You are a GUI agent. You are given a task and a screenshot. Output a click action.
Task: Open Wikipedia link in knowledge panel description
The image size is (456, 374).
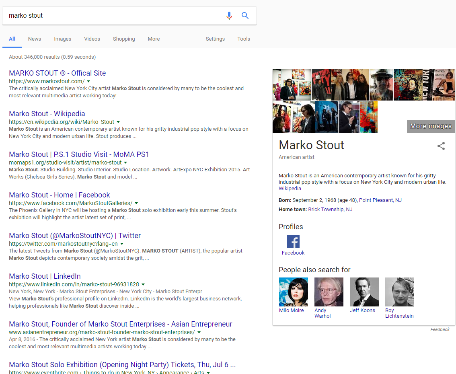pyautogui.click(x=290, y=189)
